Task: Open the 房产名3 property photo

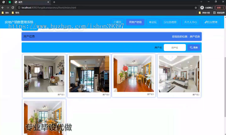Action: click(x=134, y=73)
